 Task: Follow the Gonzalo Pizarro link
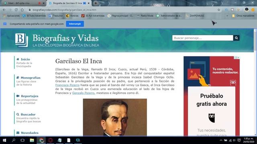[83, 93]
